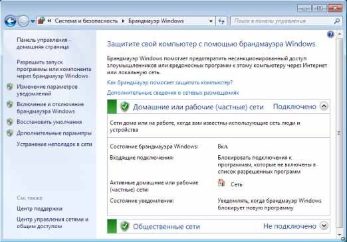Click shield icon beside 'Изменение параметров уведомлений'
Screen dimensions: 347x242
10,87
